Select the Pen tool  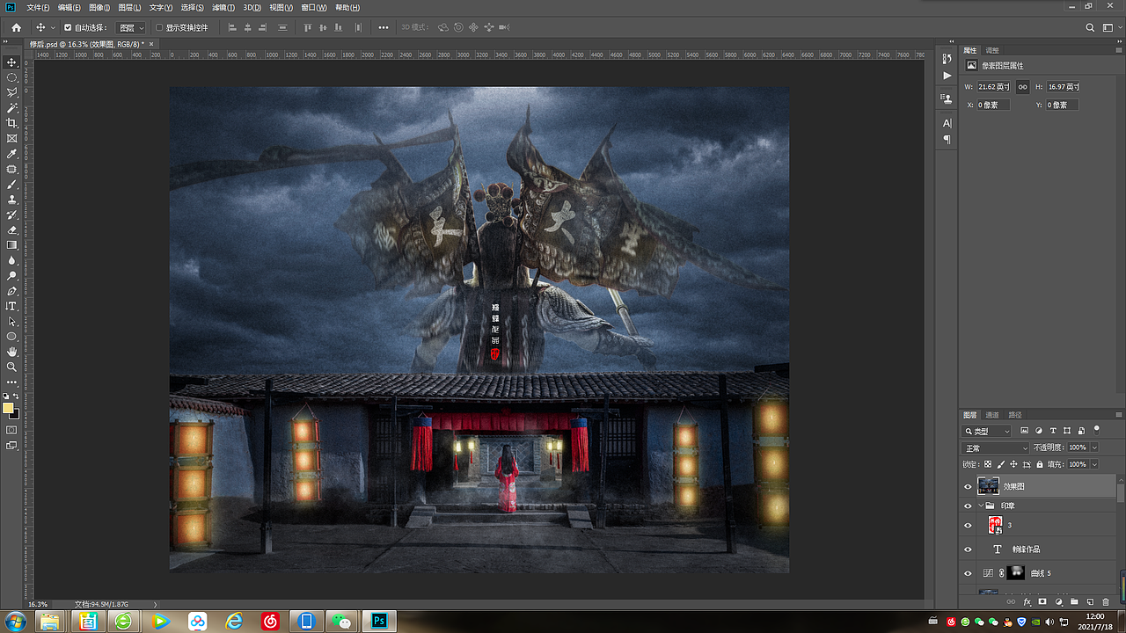12,291
